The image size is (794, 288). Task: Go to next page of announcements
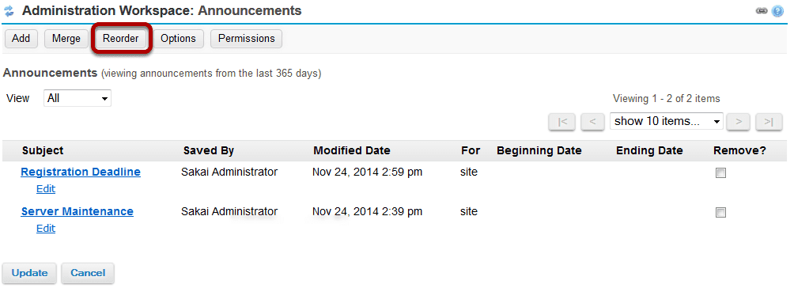tap(739, 122)
